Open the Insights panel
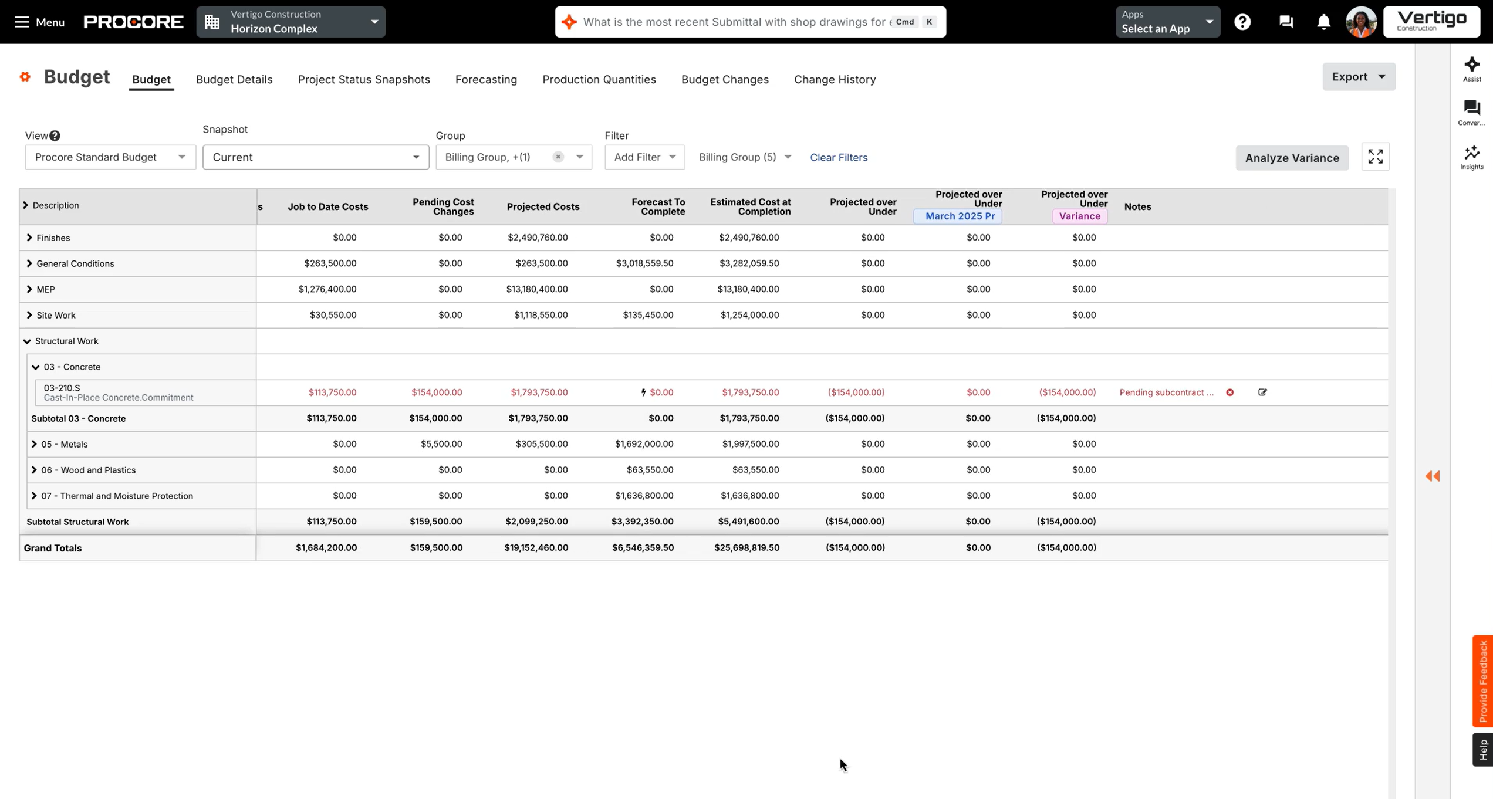The height and width of the screenshot is (799, 1493). coord(1472,156)
